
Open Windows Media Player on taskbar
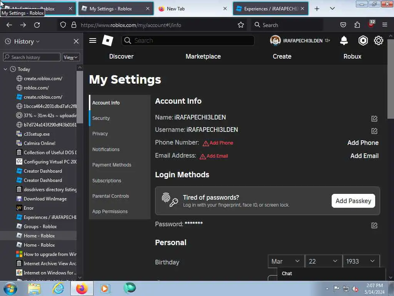(105, 288)
